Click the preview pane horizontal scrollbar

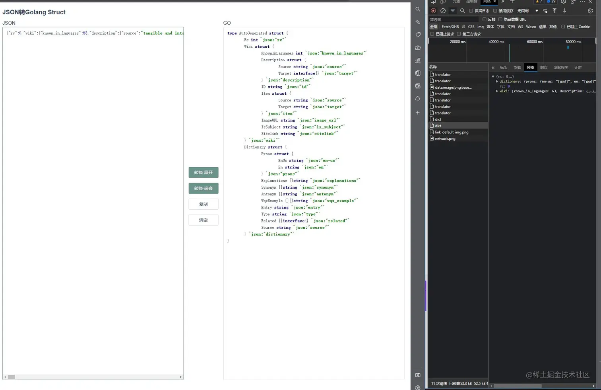pos(517,386)
